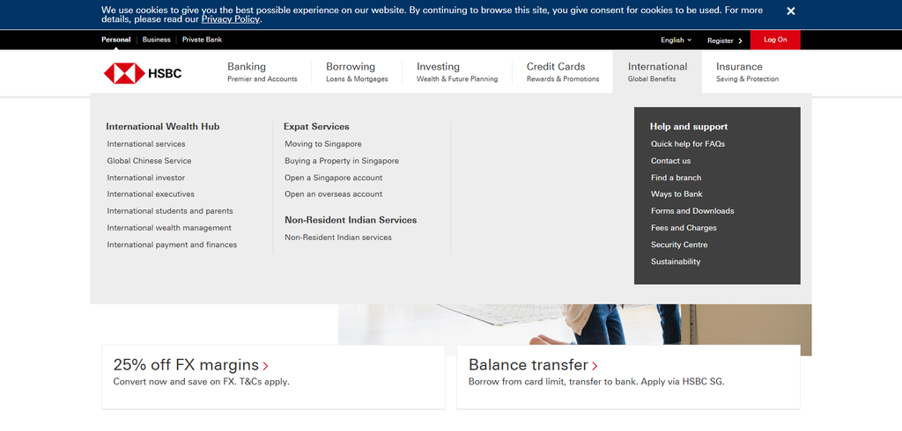Viewport: 902px width, 431px height.
Task: Open International services link
Action: pyautogui.click(x=146, y=144)
